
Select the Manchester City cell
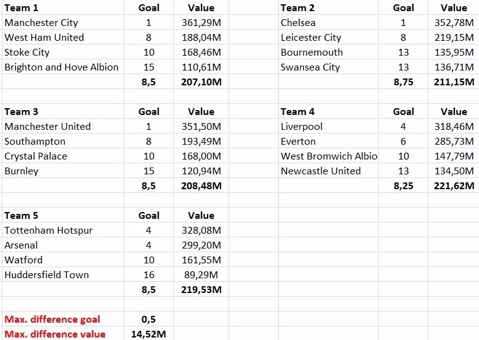click(x=63, y=22)
